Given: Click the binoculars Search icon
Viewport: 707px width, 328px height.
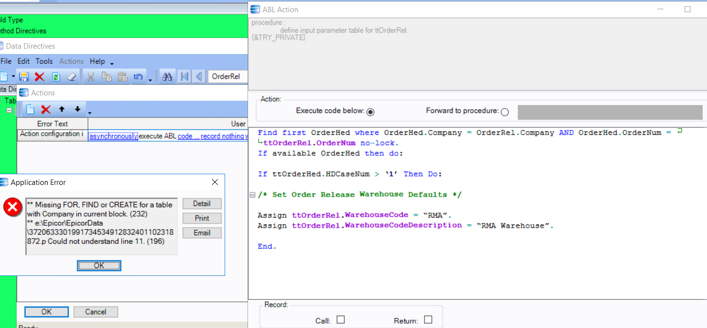Looking at the screenshot, I should pos(168,76).
